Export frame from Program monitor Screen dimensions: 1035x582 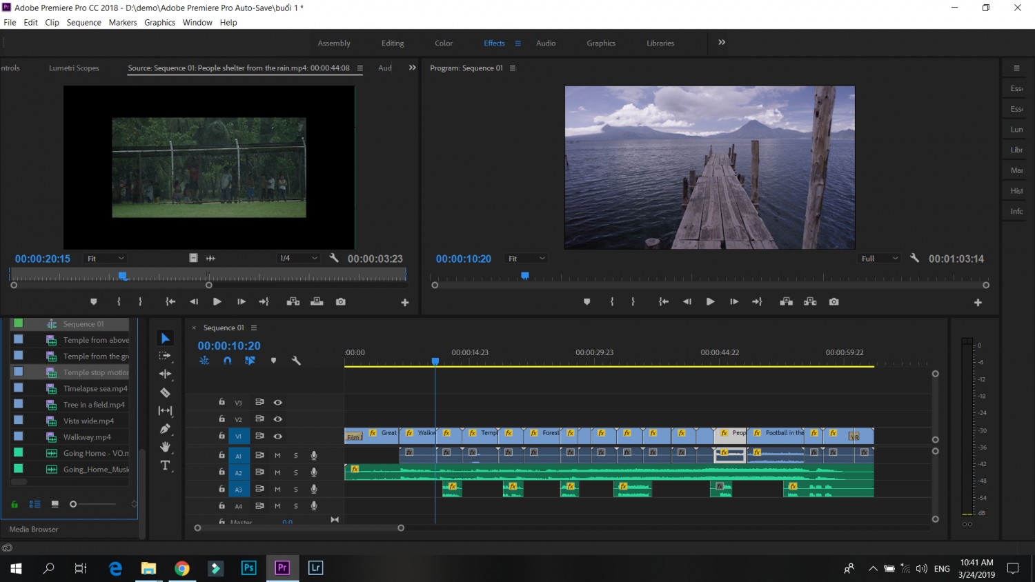click(x=834, y=302)
